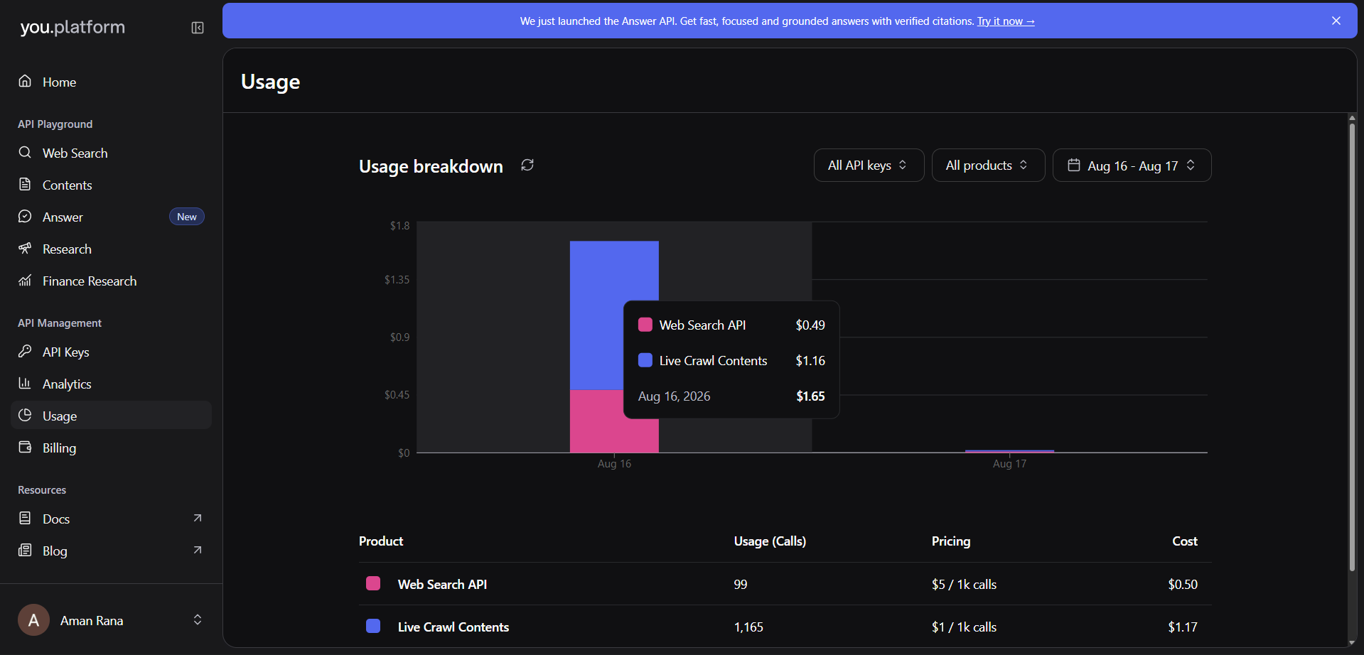Dismiss the Answer API announcement banner
The image size is (1364, 655).
pyautogui.click(x=1336, y=21)
